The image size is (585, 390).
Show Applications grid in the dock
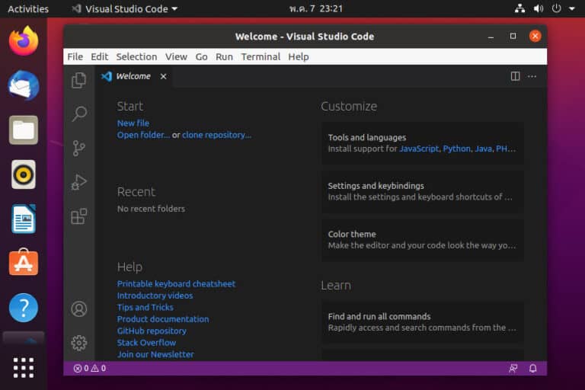(24, 368)
